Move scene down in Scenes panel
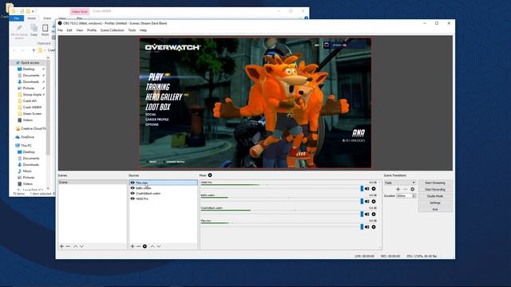511x287 pixels. pos(81,246)
